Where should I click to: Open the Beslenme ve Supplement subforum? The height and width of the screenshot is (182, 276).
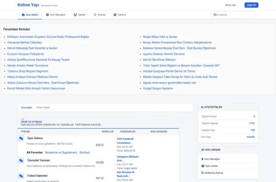(61, 153)
